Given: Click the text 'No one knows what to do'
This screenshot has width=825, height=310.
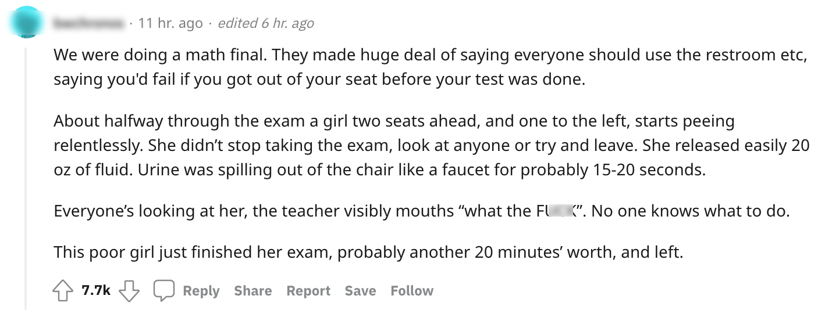Looking at the screenshot, I should [690, 211].
